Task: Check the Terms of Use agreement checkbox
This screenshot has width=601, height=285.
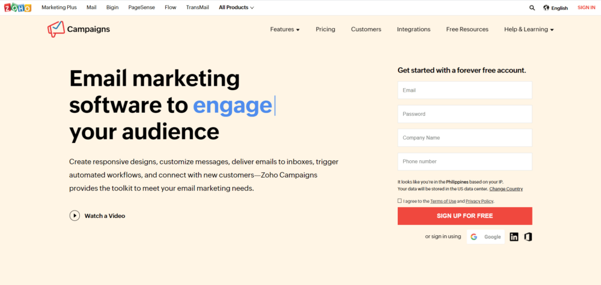Action: click(x=400, y=201)
